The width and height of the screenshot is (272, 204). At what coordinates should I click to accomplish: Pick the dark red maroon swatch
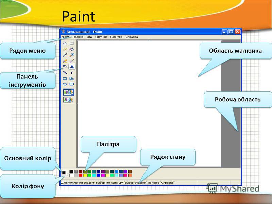click(x=80, y=172)
